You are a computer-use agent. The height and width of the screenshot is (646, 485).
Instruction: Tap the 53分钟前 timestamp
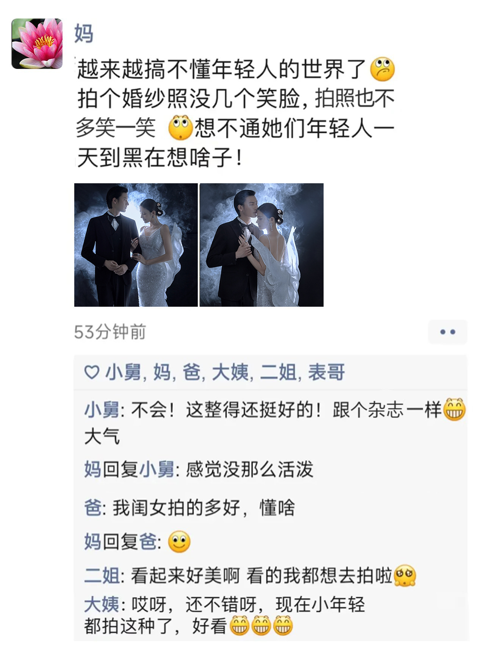pyautogui.click(x=110, y=332)
